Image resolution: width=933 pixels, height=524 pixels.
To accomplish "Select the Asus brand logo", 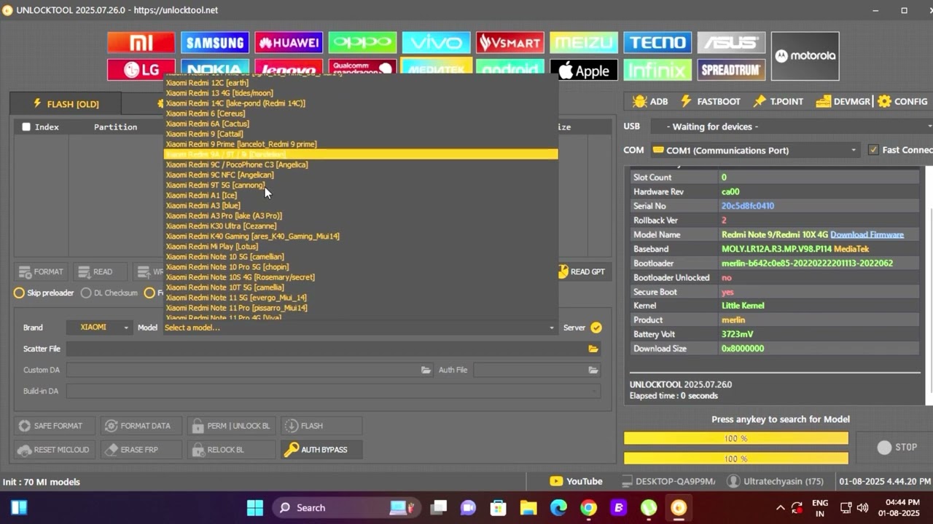I will tap(731, 43).
